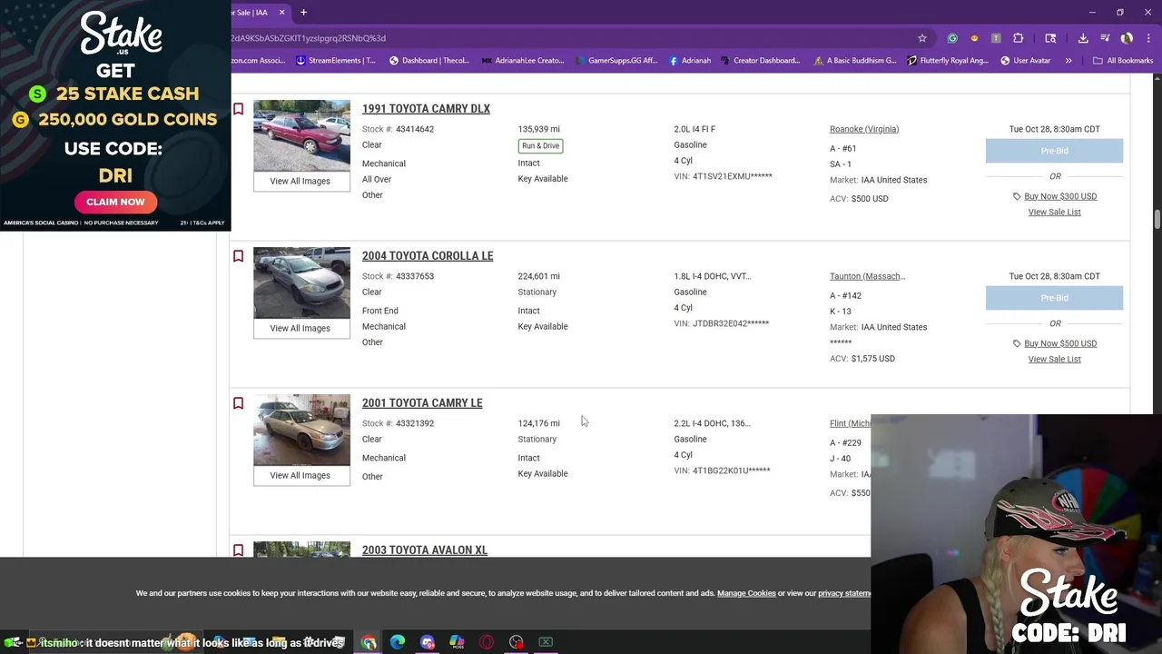Image resolution: width=1162 pixels, height=654 pixels.
Task: Open the Chrome profile avatar
Action: click(1127, 38)
